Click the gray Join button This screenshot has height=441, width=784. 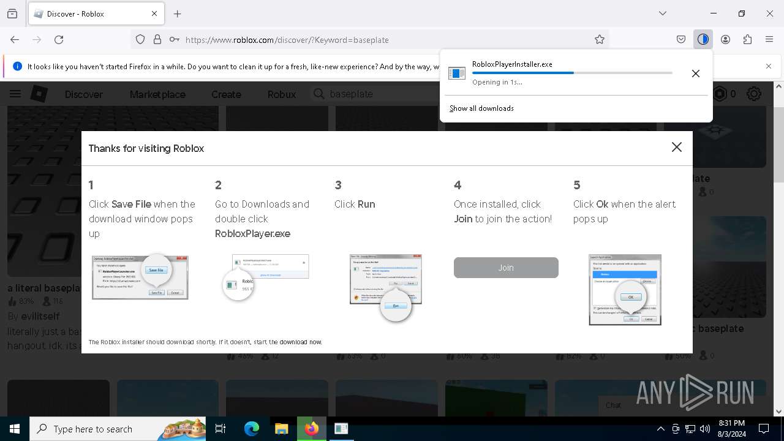point(506,268)
